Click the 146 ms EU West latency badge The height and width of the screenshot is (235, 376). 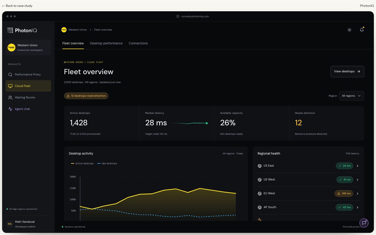click(x=344, y=193)
